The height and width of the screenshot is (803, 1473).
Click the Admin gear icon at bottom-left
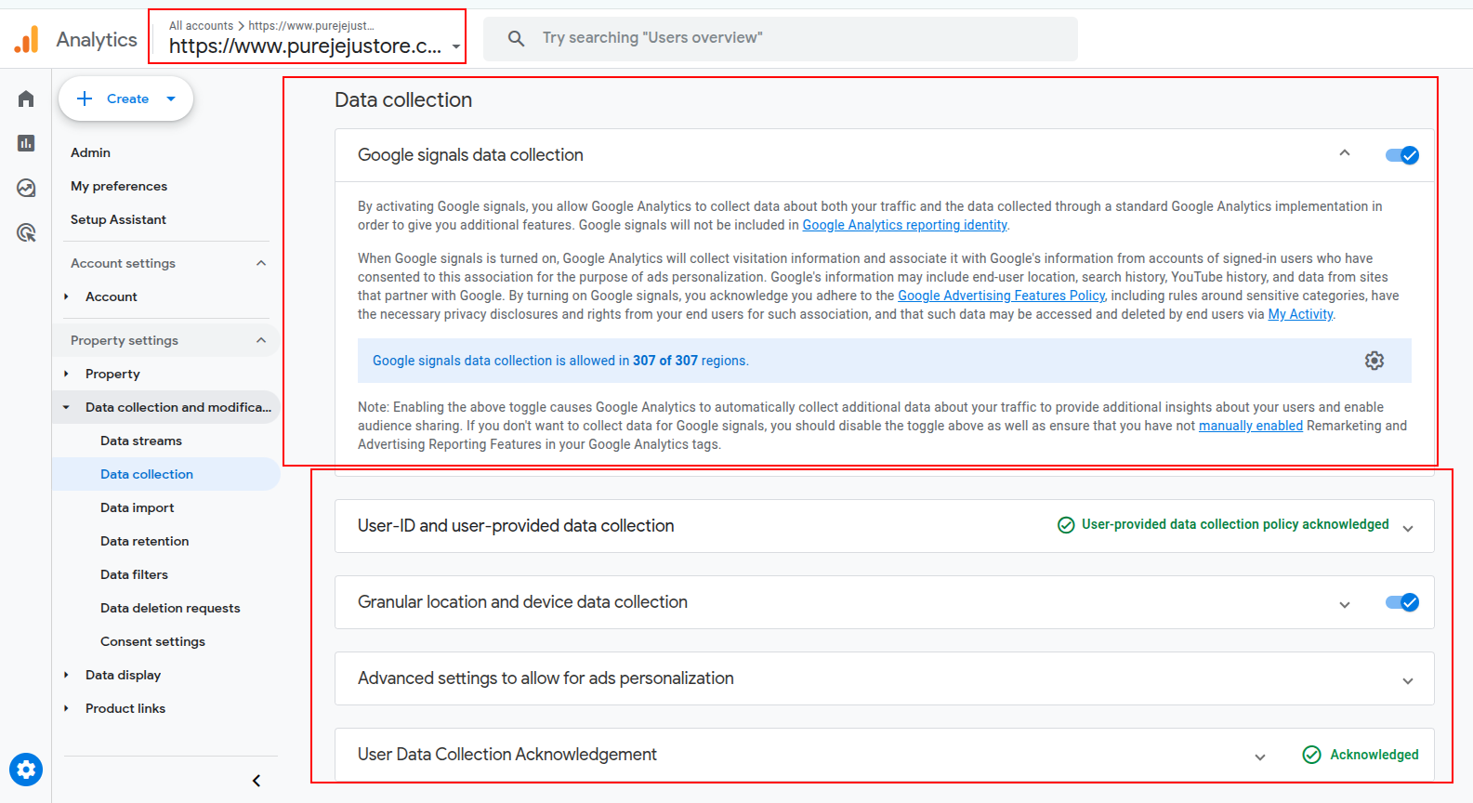pos(26,770)
